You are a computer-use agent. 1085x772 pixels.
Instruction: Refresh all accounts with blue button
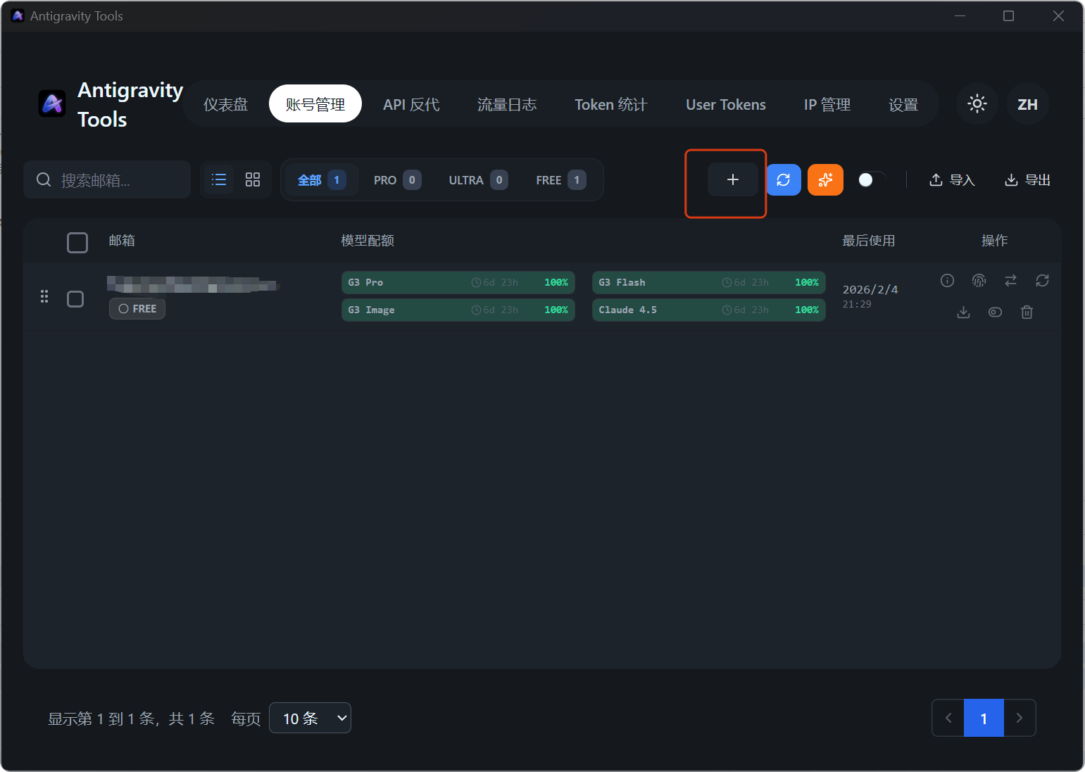783,179
